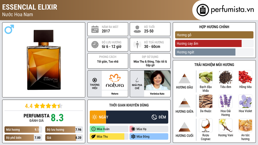258x145 pixels.
Task: Select the Hoa Violet note image
Action: [x=245, y=101]
